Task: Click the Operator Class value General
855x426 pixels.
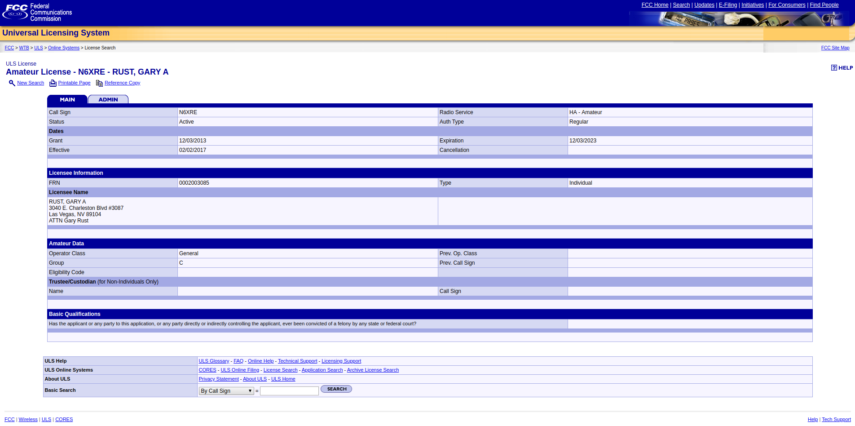Action: (x=189, y=253)
